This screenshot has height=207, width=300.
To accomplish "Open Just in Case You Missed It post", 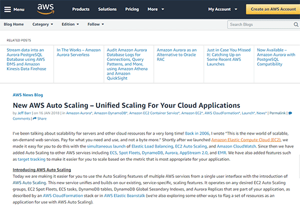I will pos(229,57).
